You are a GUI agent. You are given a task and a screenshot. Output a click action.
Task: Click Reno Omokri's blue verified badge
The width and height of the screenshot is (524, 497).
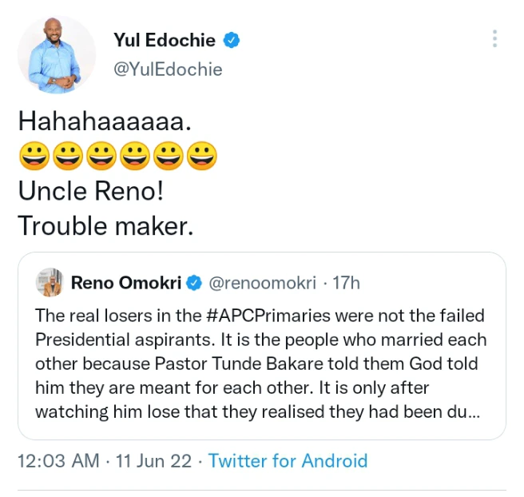(x=194, y=283)
